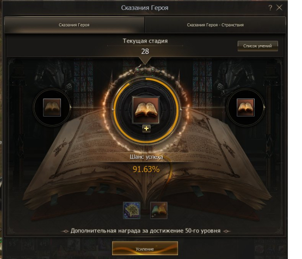The width and height of the screenshot is (302, 259).
Task: Open the Список умений skill list
Action: point(258,46)
